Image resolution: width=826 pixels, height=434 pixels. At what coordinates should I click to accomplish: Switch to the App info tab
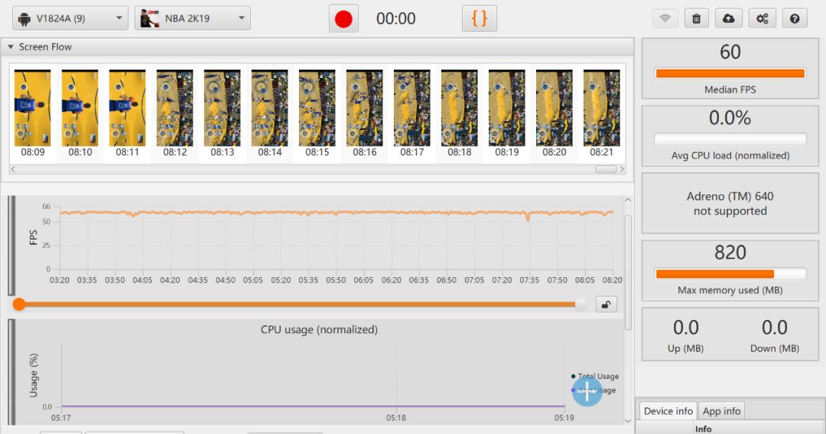pos(722,411)
